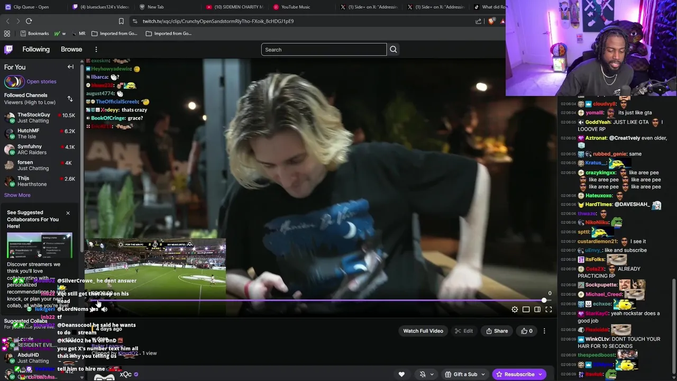
Task: Mute the clip with volume icon
Action: coord(104,310)
